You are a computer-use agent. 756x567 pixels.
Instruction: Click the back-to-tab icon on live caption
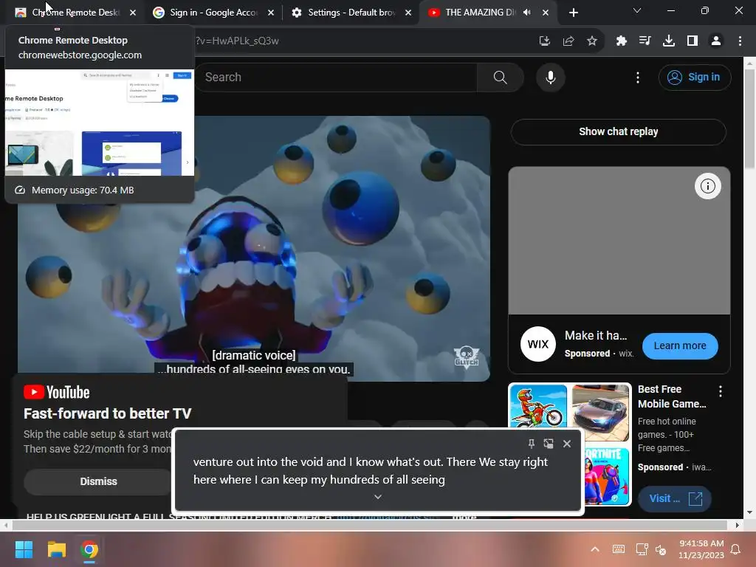click(549, 444)
